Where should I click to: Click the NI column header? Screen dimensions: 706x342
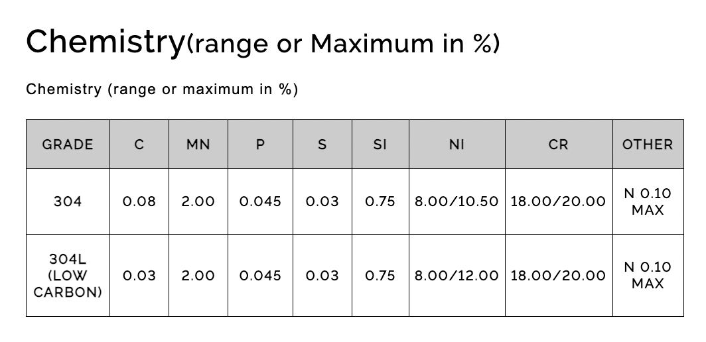pyautogui.click(x=457, y=144)
